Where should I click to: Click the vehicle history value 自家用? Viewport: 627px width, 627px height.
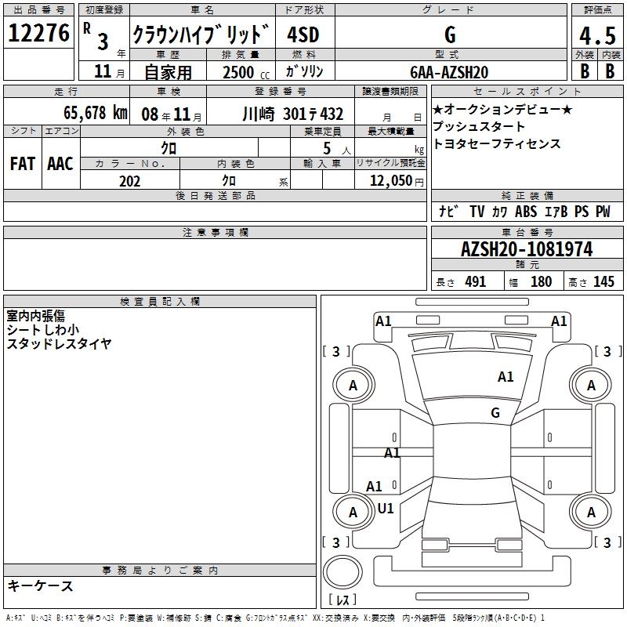tap(168, 72)
